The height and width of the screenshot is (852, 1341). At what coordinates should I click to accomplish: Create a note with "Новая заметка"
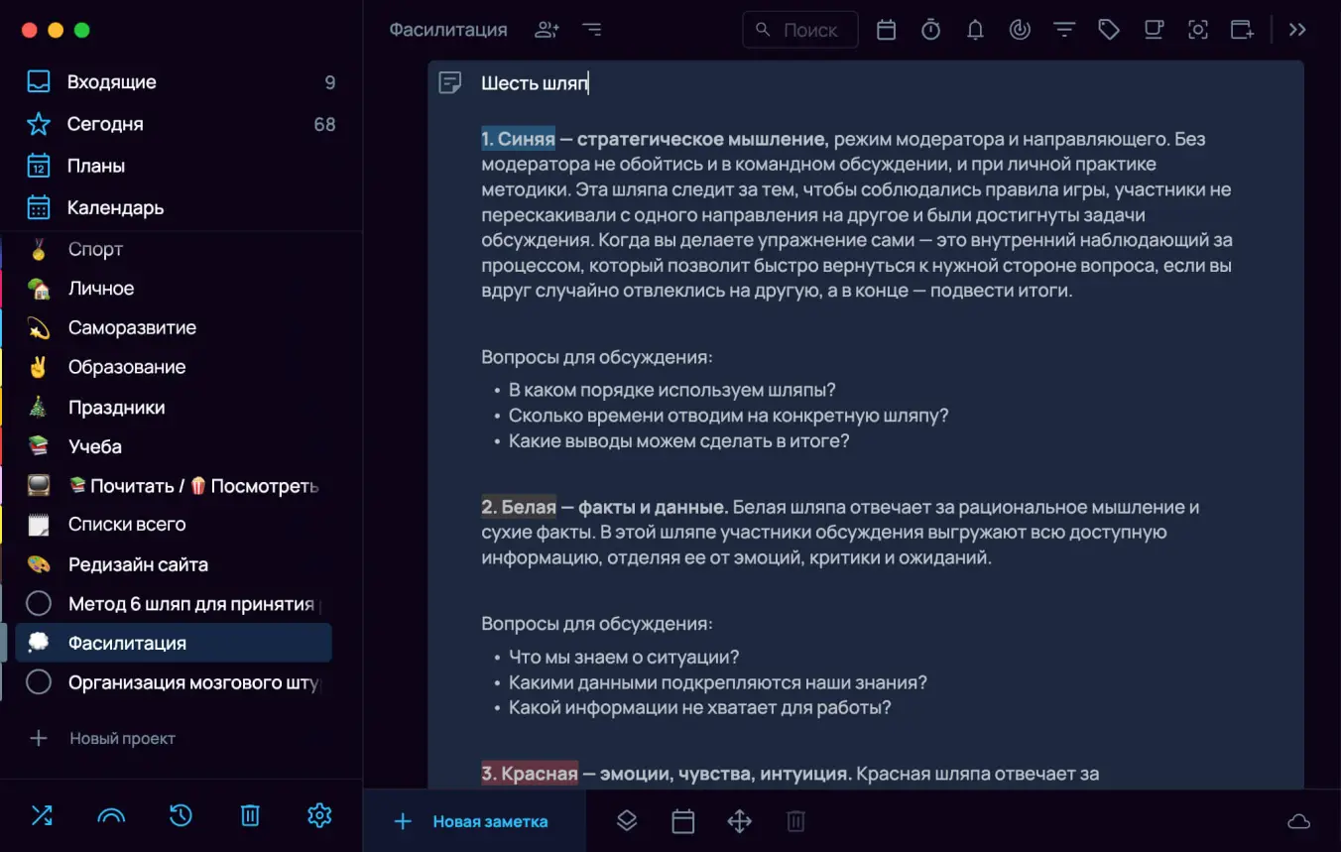click(473, 821)
